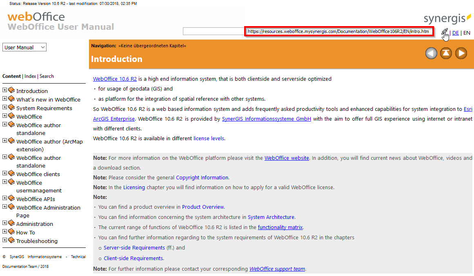
Task: Click the page link icon left of DE
Action: pyautogui.click(x=445, y=33)
